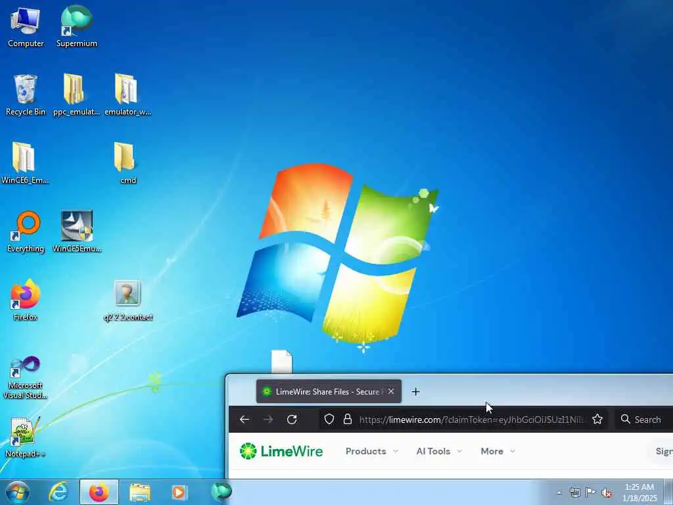
Task: Select the q2 2 2.contact file
Action: 128,301
